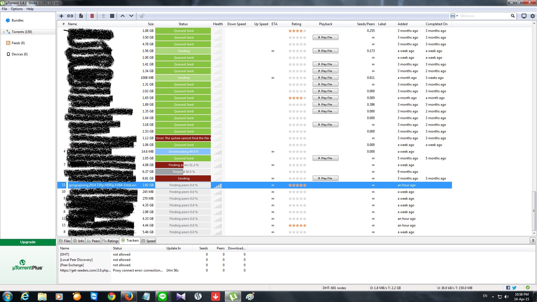Screen dimensions: 537x302
Task: Click the Twitter icon in status bar
Action: pyautogui.click(x=514, y=288)
